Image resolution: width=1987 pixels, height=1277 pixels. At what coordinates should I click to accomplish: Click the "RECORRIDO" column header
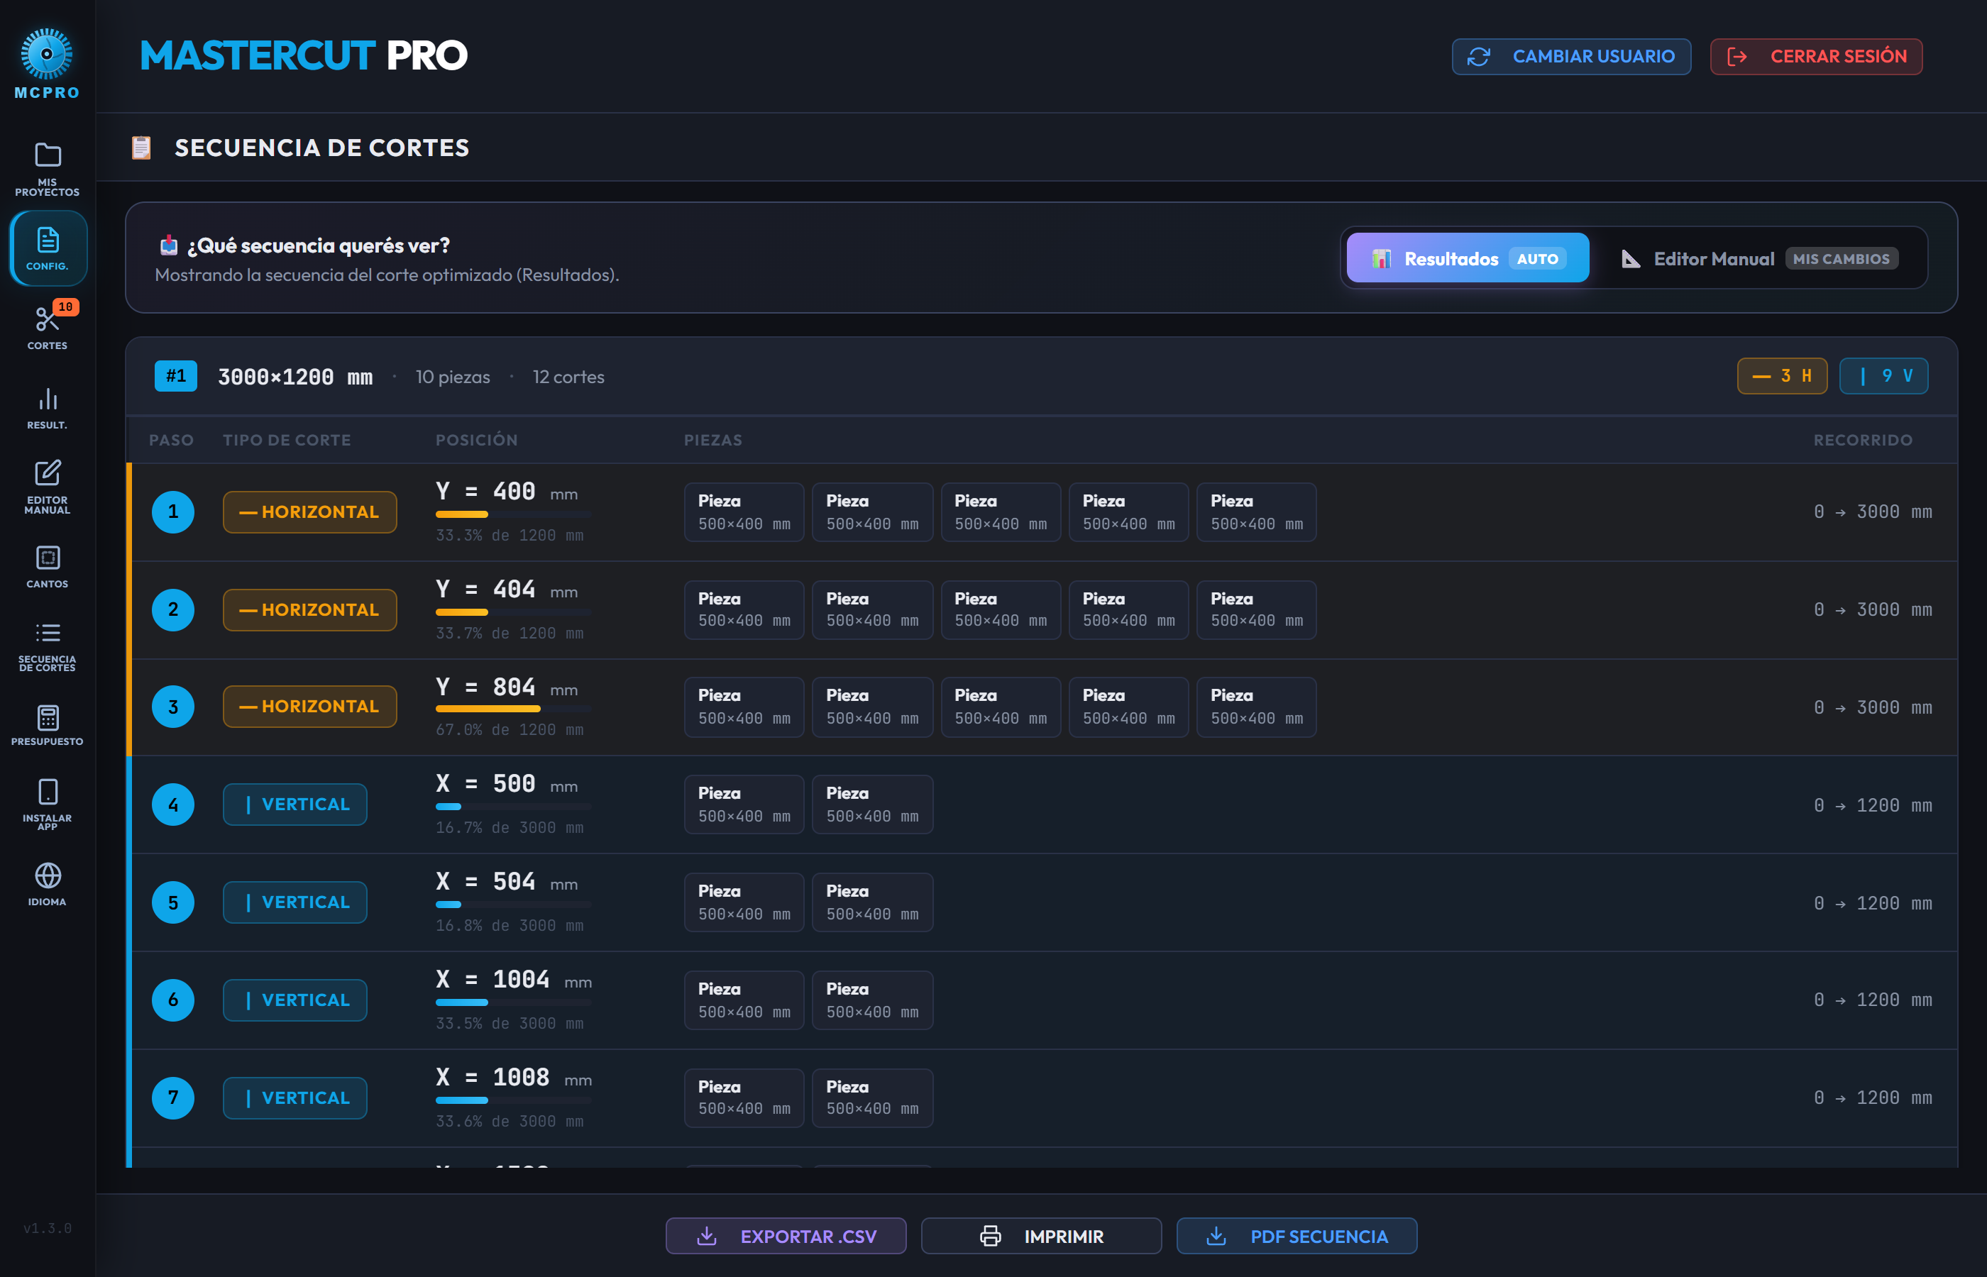(x=1863, y=441)
